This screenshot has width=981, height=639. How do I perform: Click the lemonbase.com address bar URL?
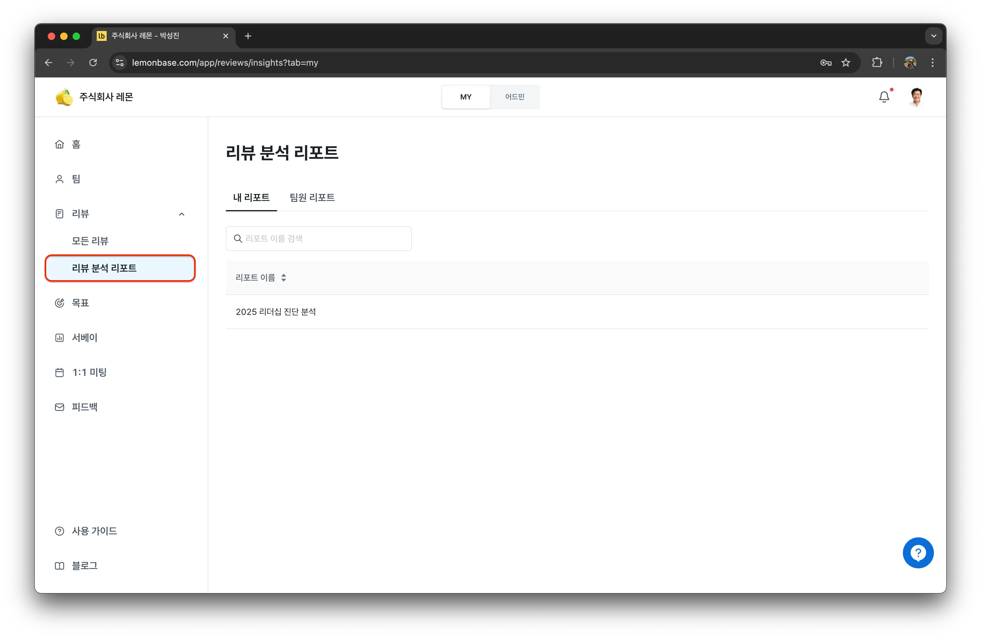pyautogui.click(x=225, y=63)
